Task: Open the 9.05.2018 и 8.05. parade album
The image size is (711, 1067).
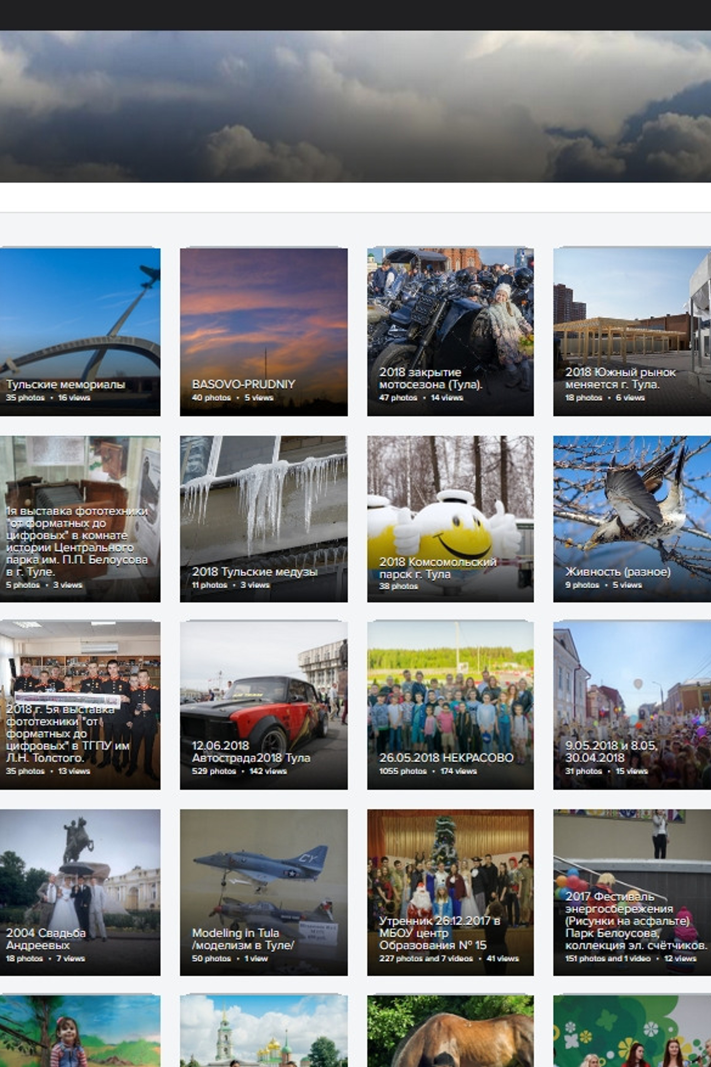Action: (x=632, y=705)
